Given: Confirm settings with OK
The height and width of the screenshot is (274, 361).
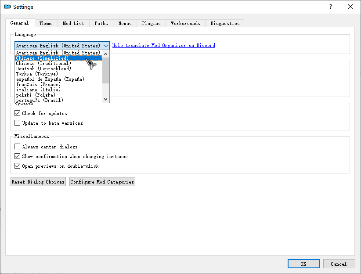Looking at the screenshot, I should point(303,264).
